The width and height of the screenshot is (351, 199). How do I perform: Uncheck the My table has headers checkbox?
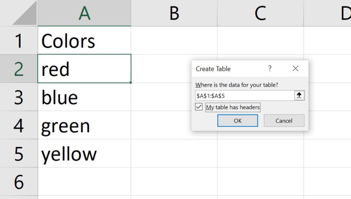coord(199,107)
